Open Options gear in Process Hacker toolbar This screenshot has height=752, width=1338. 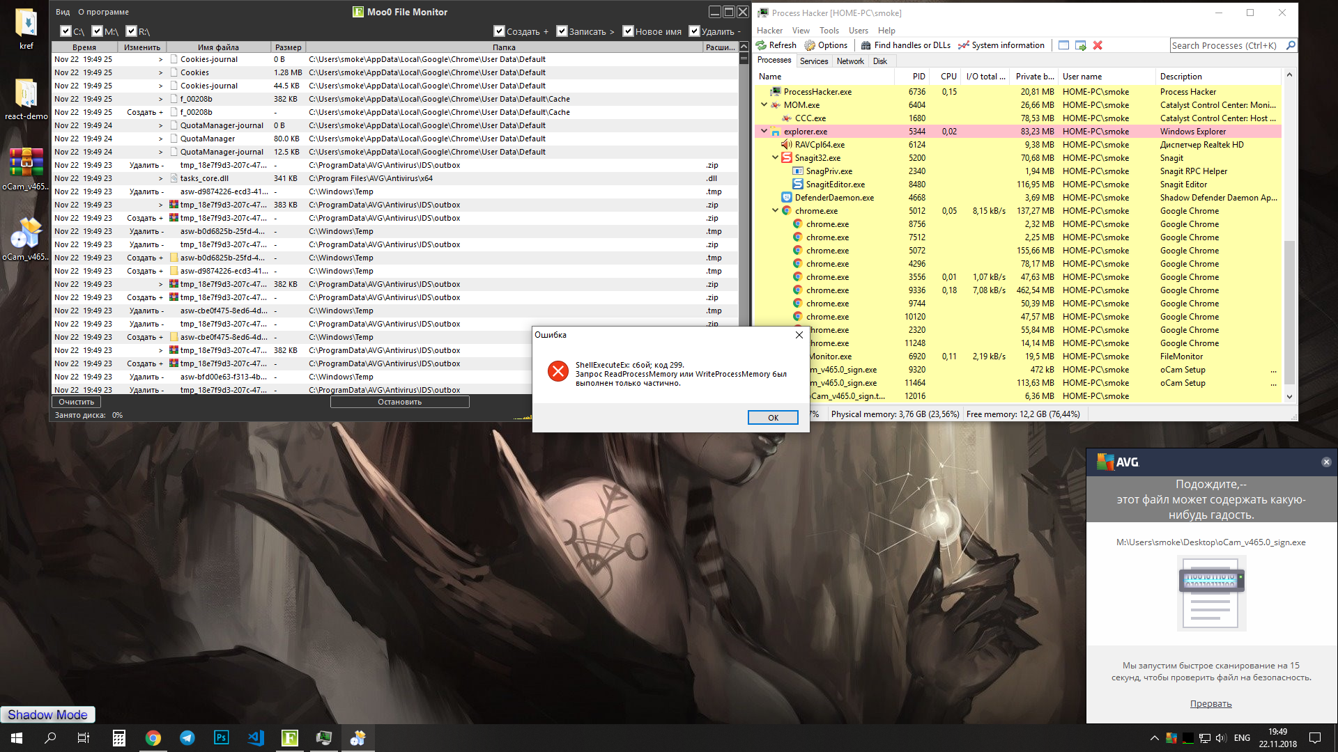pos(810,45)
